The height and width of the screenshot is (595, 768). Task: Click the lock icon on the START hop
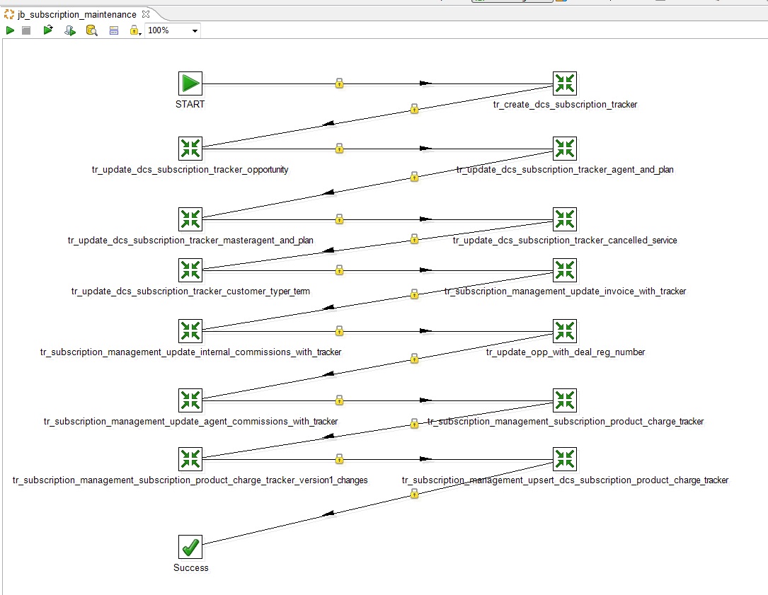tap(339, 83)
